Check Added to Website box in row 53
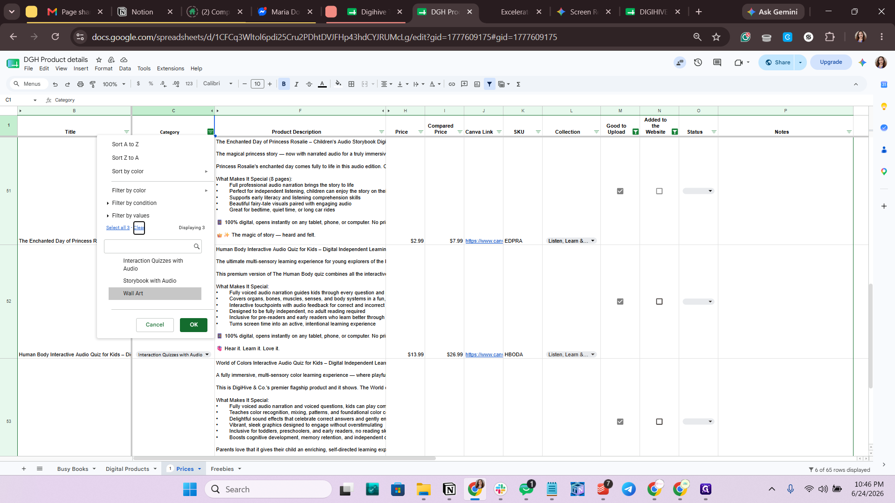Viewport: 895px width, 503px height. (659, 421)
